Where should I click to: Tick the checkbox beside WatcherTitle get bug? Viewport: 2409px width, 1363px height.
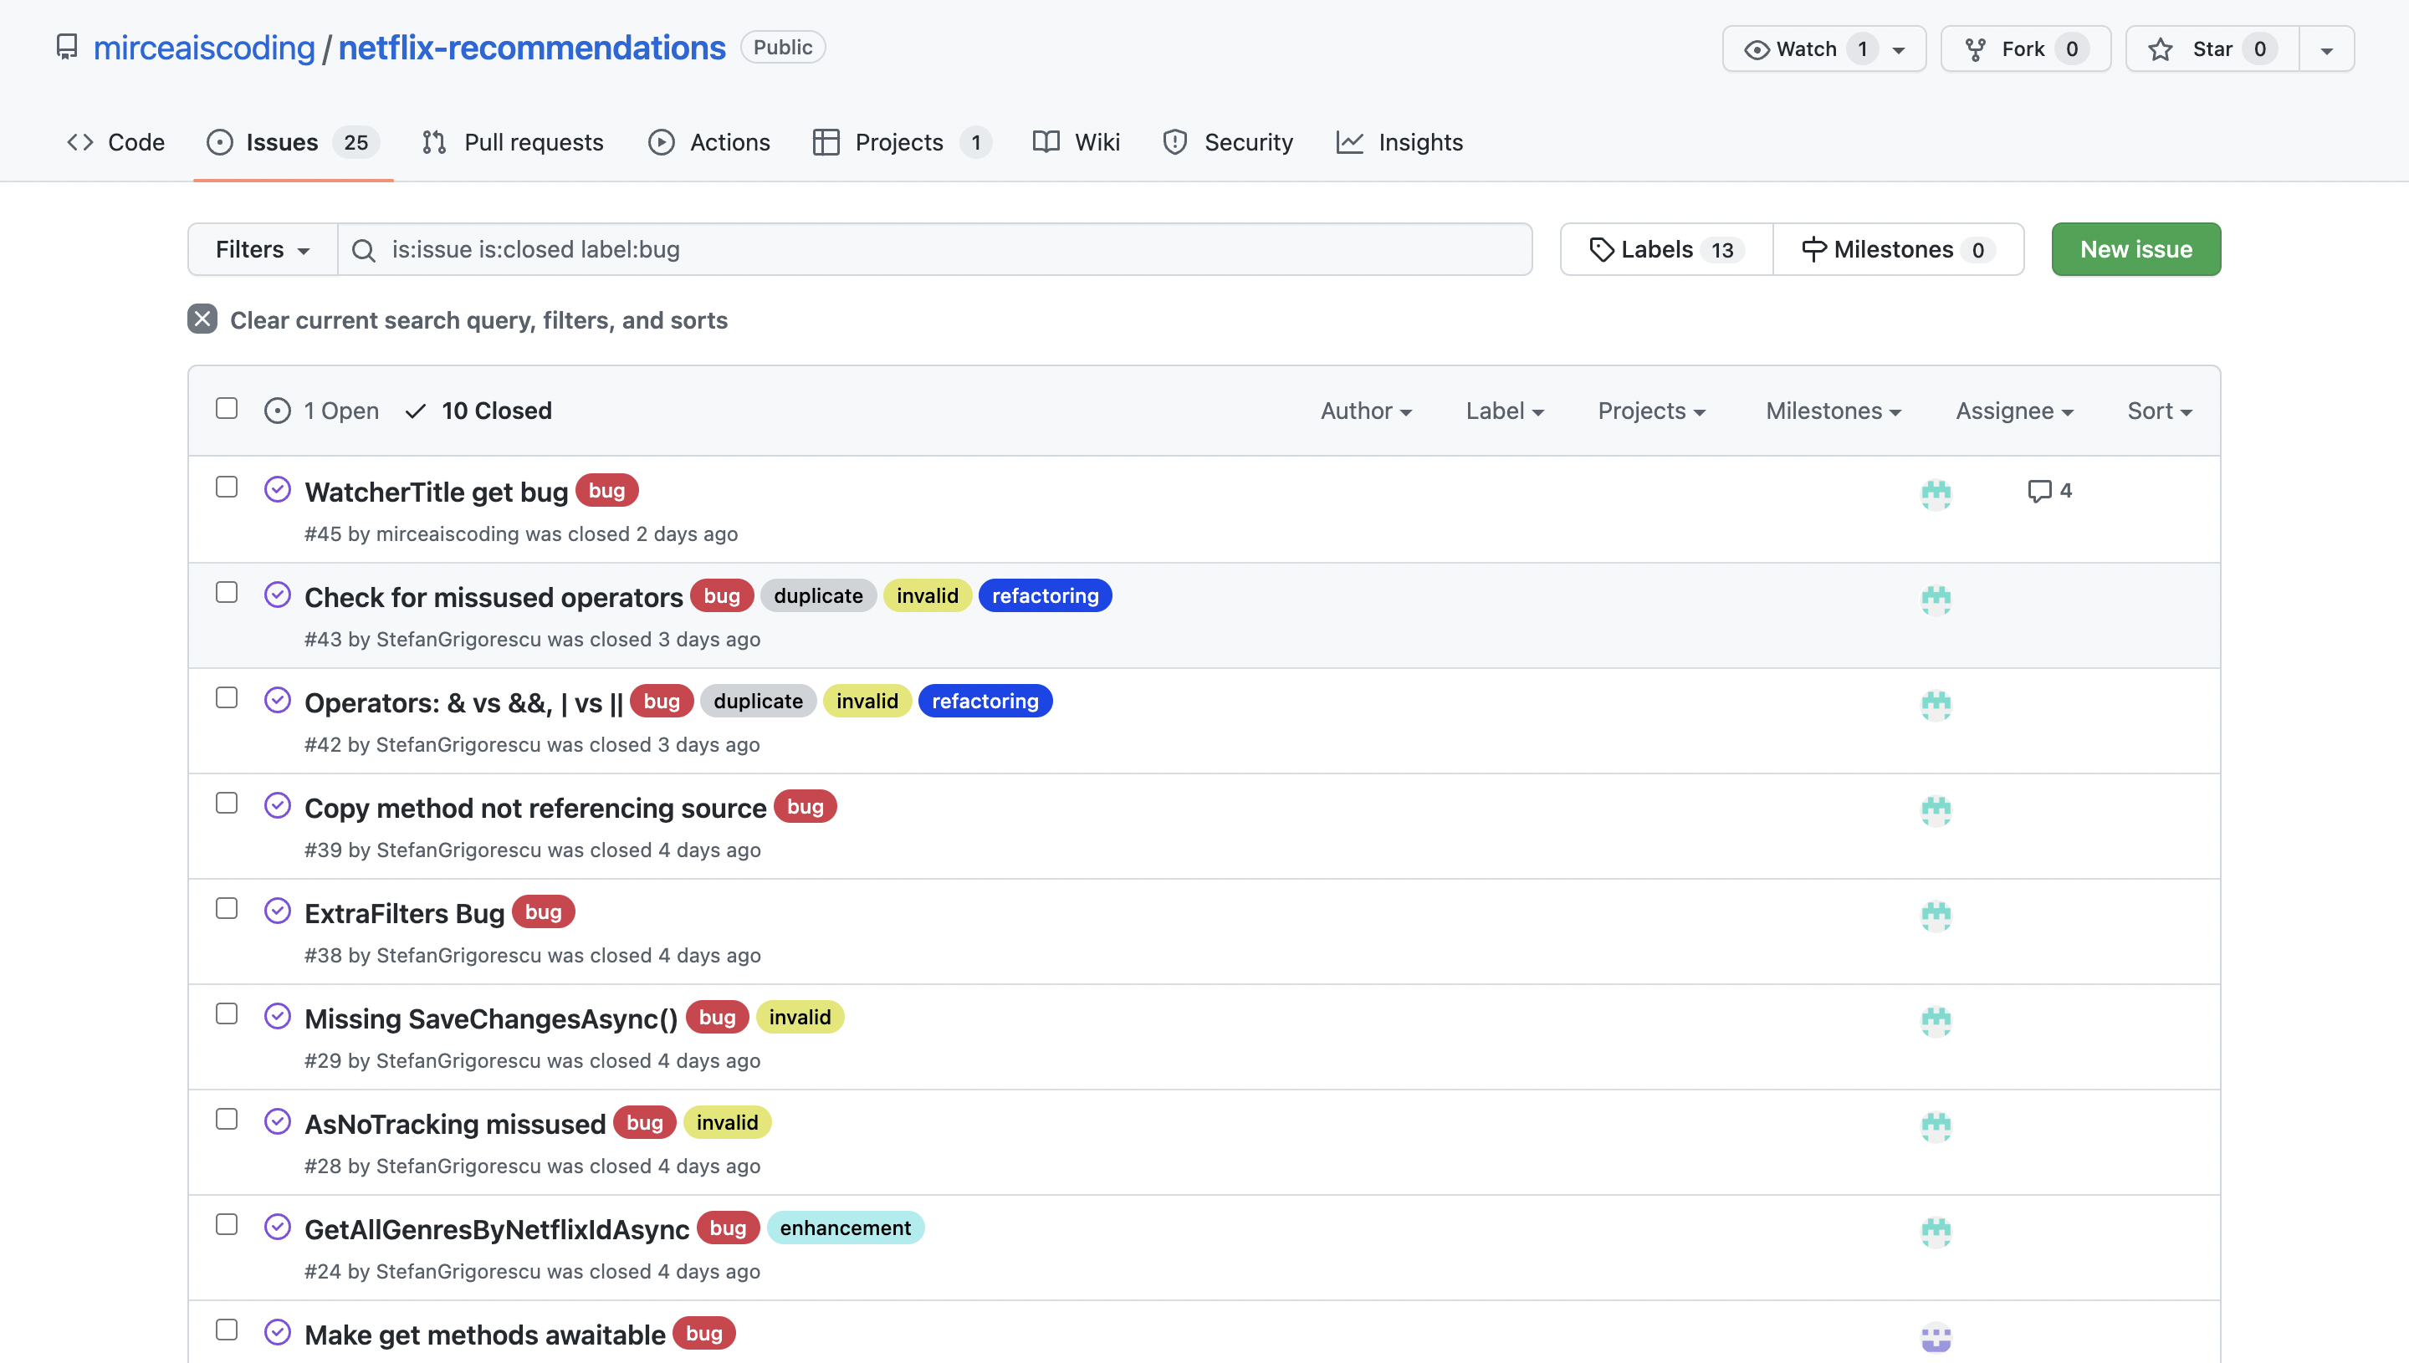pos(227,488)
